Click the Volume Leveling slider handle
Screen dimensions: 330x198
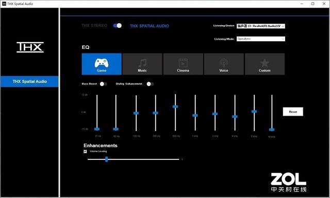pos(107,159)
